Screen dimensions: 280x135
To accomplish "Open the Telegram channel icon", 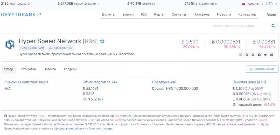I will (259, 55).
